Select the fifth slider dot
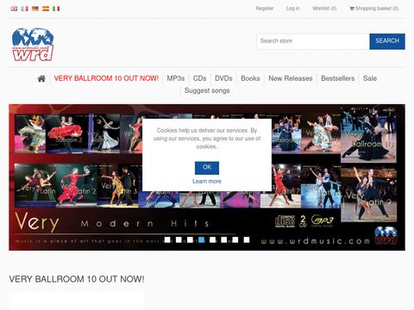The width and height of the screenshot is (414, 310). [x=212, y=239]
